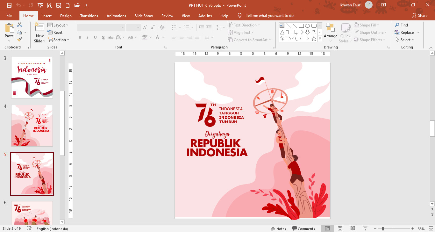
Task: Show the Notes pane
Action: pyautogui.click(x=279, y=228)
